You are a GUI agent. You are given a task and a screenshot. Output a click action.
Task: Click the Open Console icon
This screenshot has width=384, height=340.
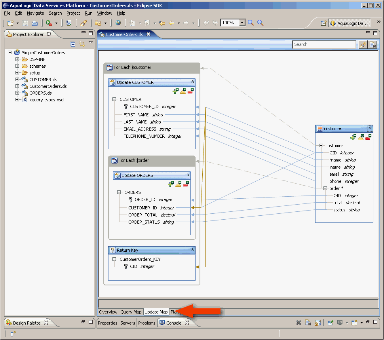[354, 323]
